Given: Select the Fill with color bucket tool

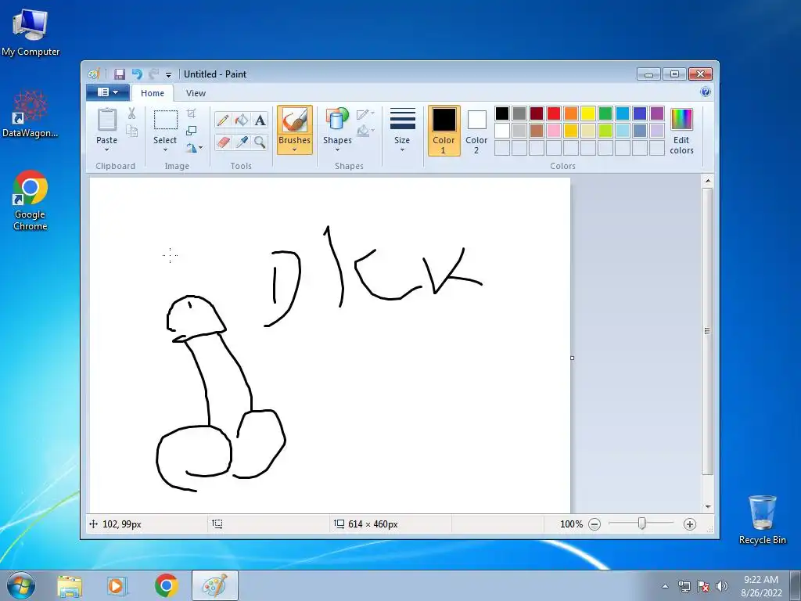Looking at the screenshot, I should (x=242, y=120).
